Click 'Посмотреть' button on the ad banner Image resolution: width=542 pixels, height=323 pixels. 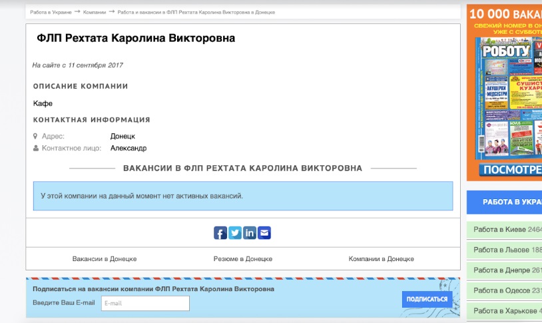point(509,170)
